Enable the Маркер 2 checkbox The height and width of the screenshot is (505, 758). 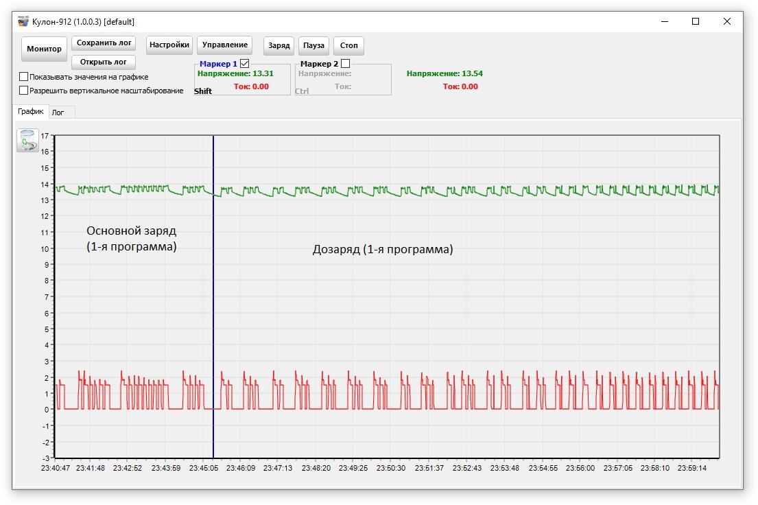point(345,64)
